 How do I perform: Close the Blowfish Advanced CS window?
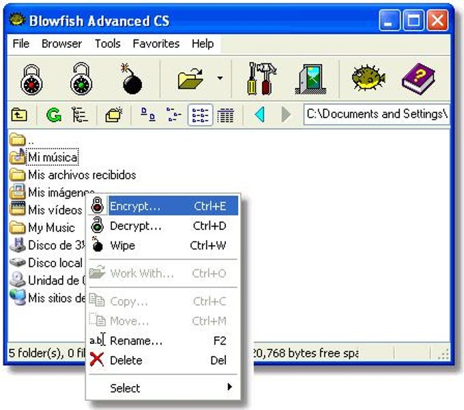coord(437,20)
